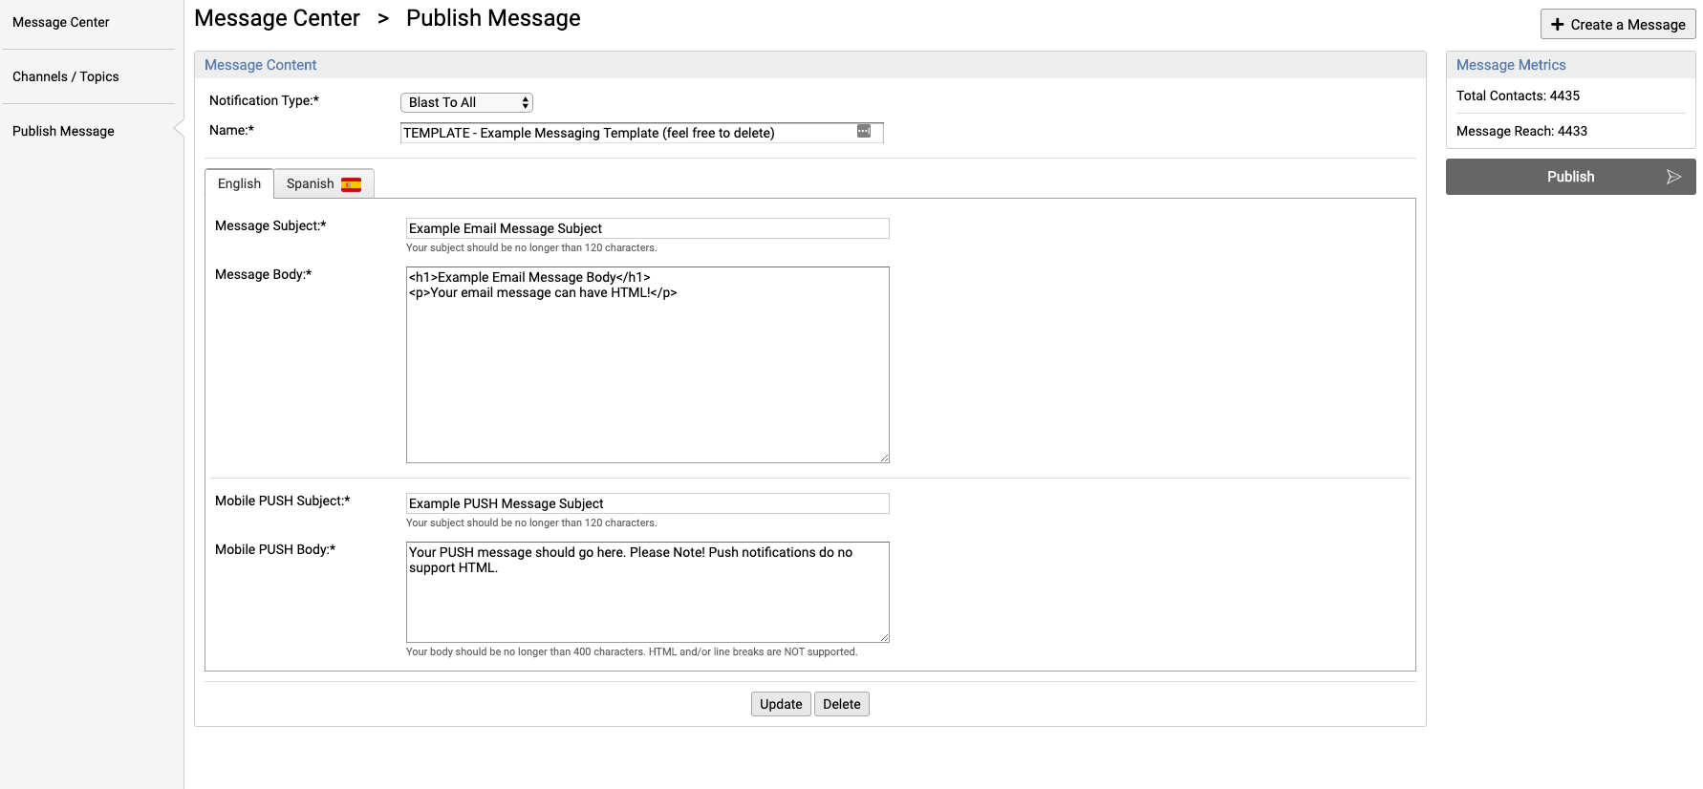Click the Message Body resize handle

click(885, 458)
